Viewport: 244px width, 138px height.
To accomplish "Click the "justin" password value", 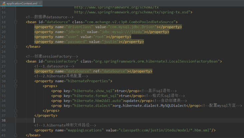I will point(110,42).
